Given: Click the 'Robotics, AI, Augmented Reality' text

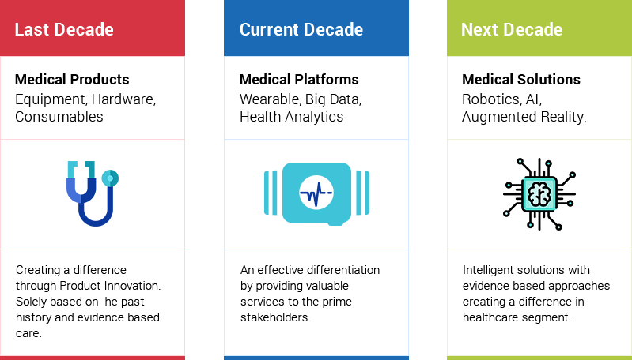Looking at the screenshot, I should [x=524, y=108].
